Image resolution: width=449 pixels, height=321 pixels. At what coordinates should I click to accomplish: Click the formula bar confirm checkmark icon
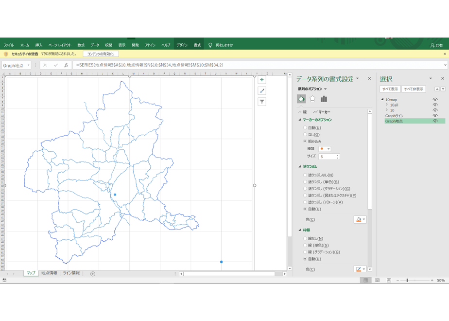[55, 65]
